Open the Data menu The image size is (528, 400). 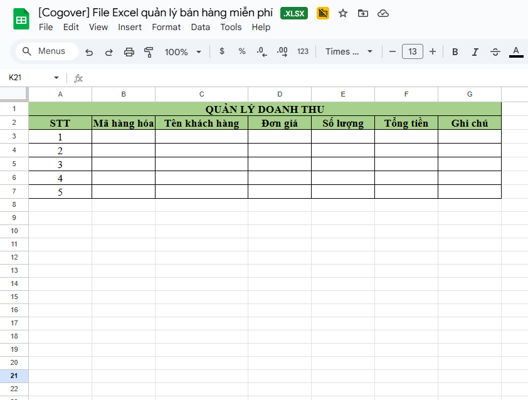click(200, 27)
